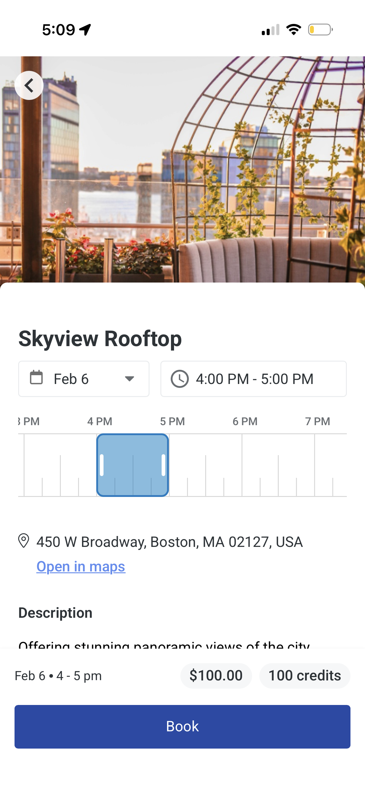Image resolution: width=365 pixels, height=794 pixels.
Task: Tap the back arrow button
Action: (x=29, y=85)
